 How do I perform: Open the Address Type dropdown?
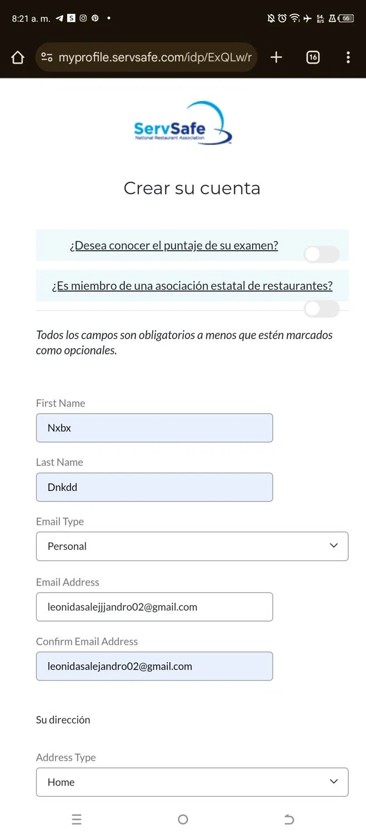click(192, 782)
